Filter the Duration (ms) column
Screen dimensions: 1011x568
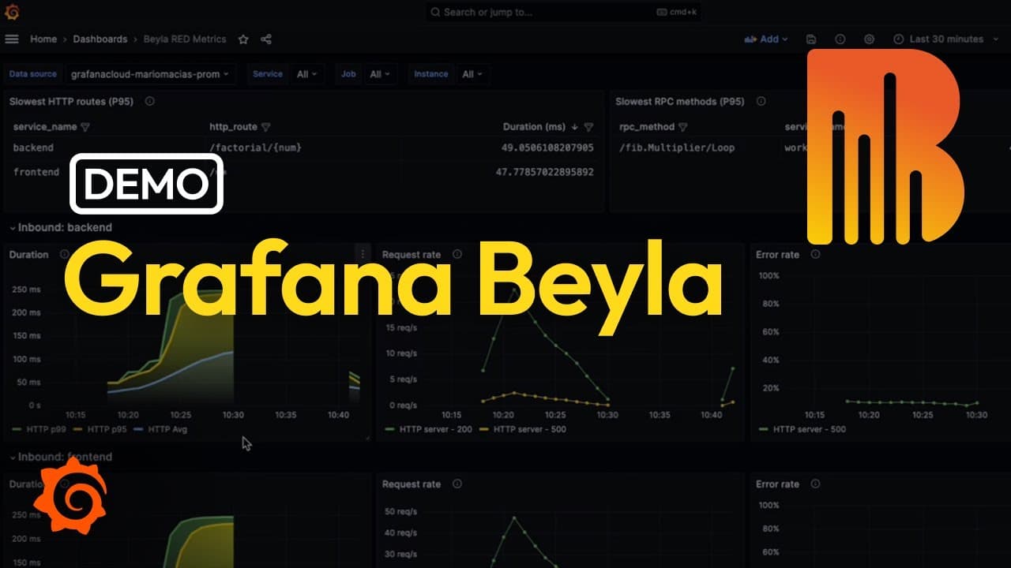click(x=588, y=127)
